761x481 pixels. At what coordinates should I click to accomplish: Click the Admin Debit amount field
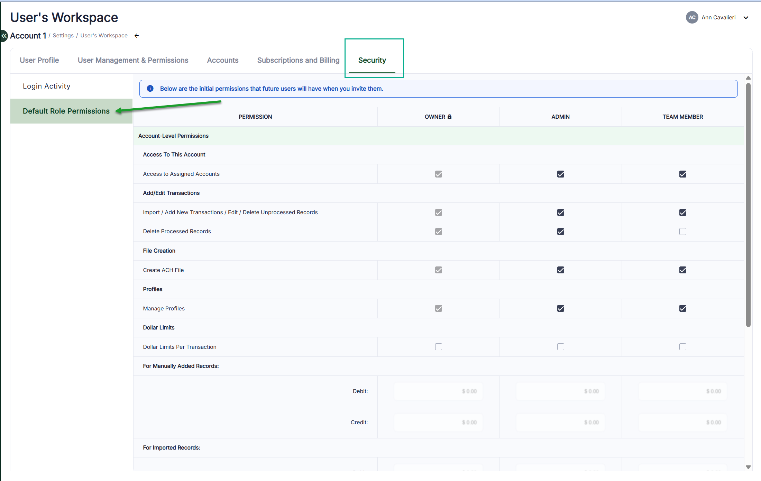click(560, 391)
